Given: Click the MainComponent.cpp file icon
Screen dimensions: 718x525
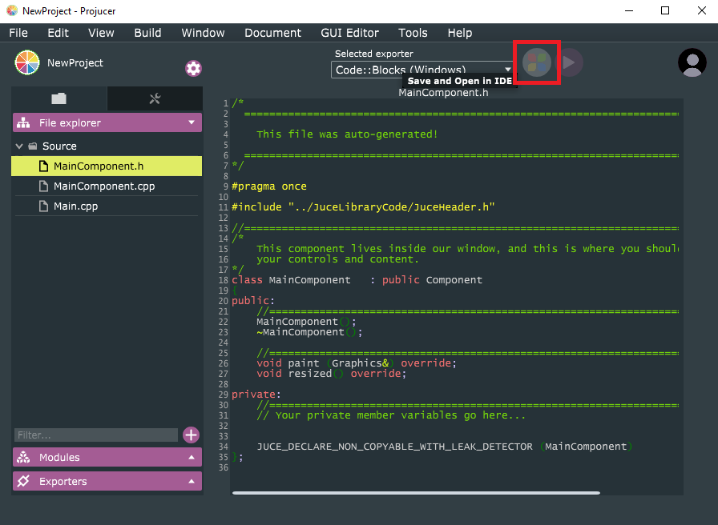Looking at the screenshot, I should coord(43,186).
